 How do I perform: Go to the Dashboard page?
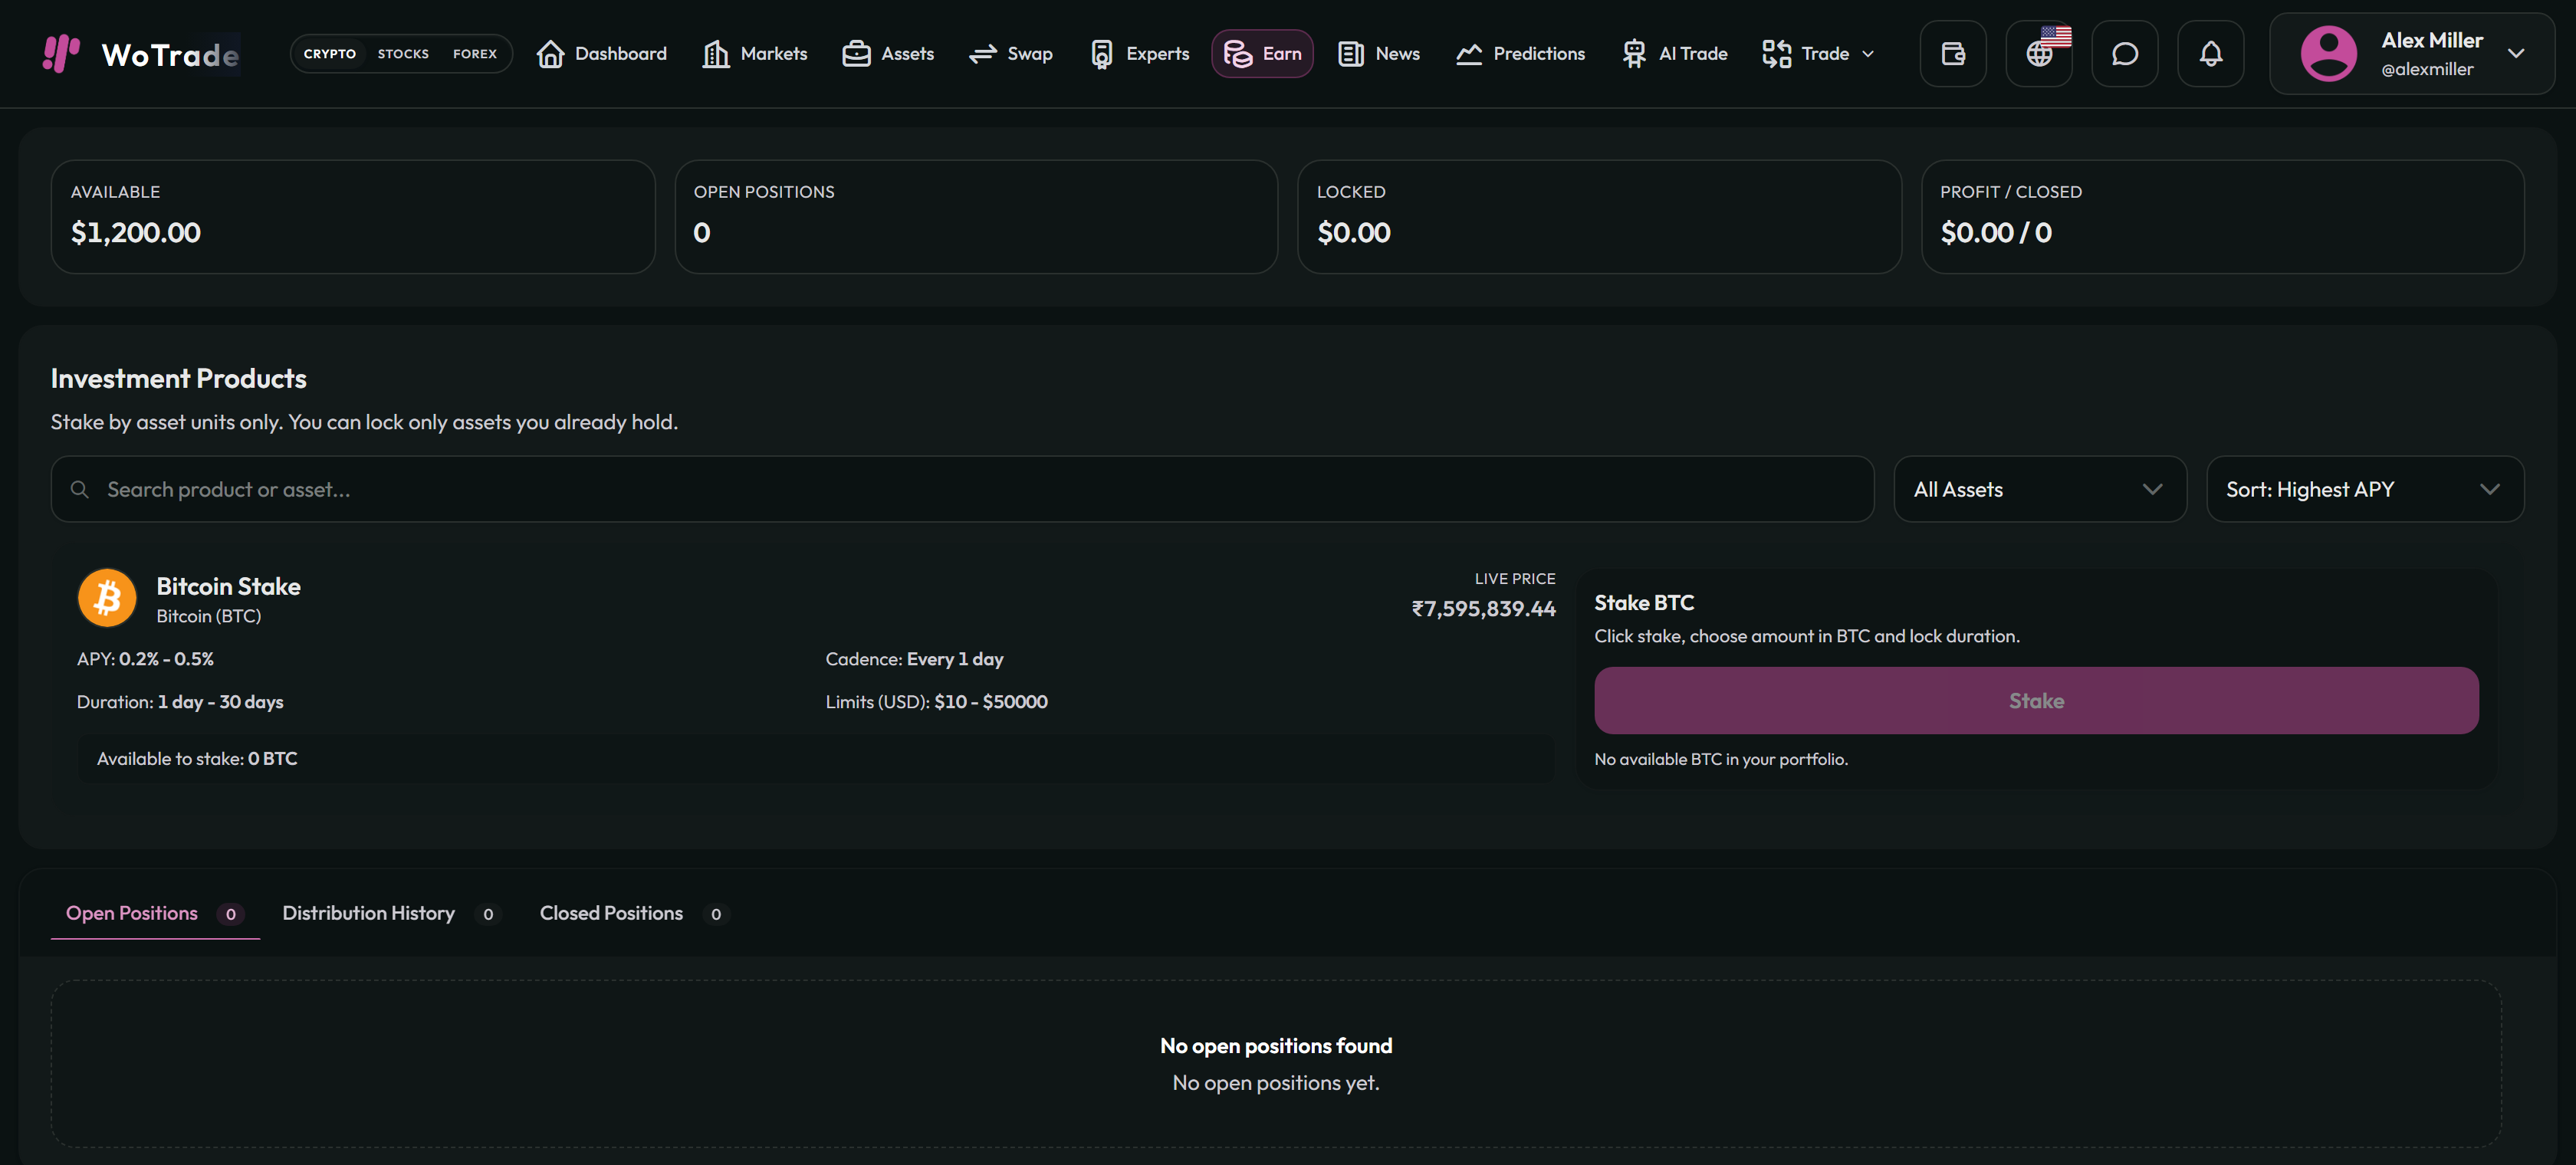point(602,54)
